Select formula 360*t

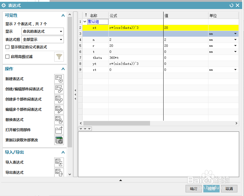(114, 58)
